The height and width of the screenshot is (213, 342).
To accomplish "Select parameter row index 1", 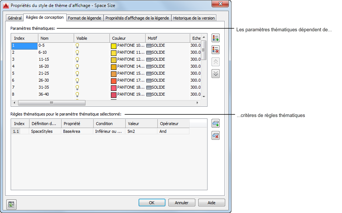I will click(24, 46).
